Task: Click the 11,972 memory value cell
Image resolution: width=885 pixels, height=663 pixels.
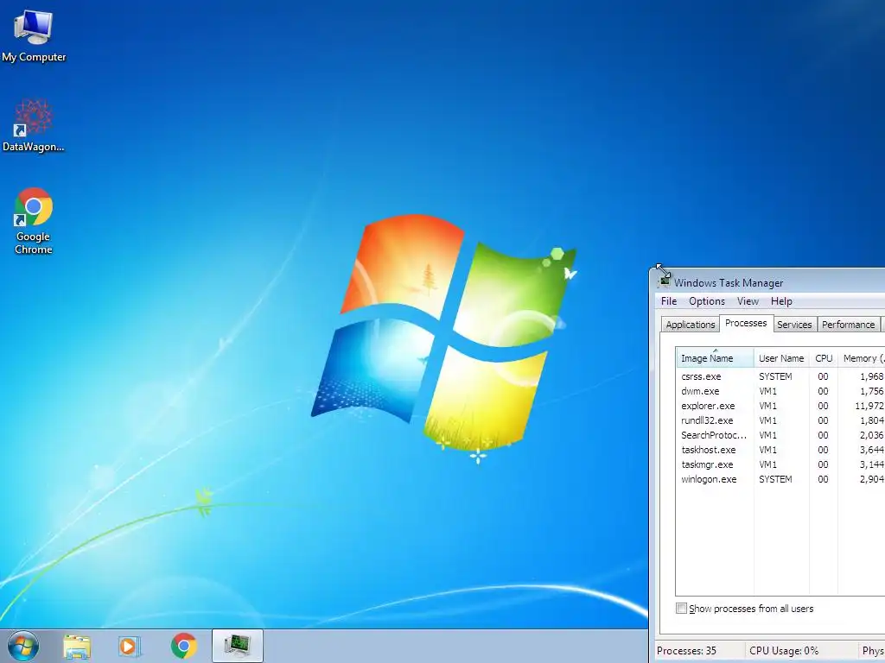Action: point(869,406)
